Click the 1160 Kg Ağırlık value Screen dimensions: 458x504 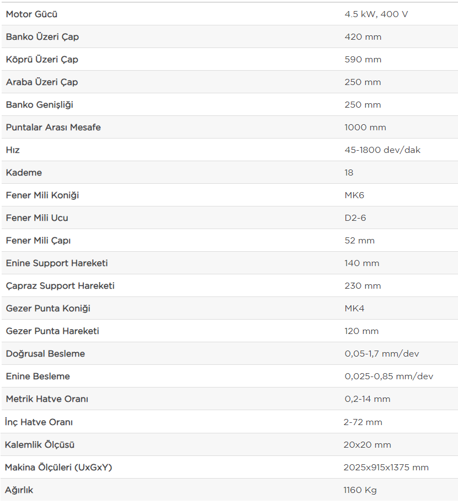point(360,490)
